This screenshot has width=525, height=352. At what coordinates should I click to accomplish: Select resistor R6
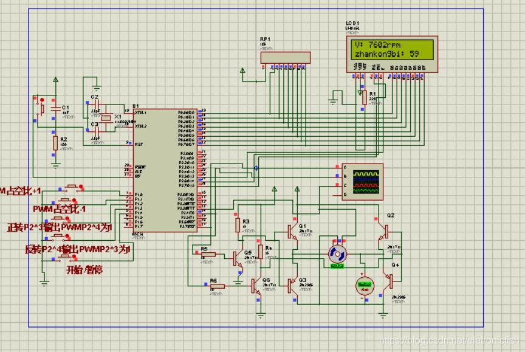coord(218,286)
